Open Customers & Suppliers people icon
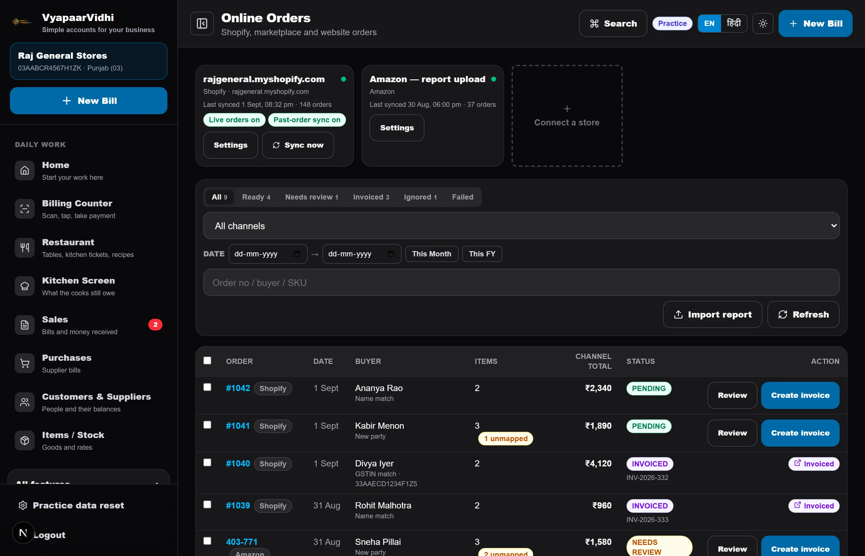Viewport: 865px width, 556px height. [x=24, y=402]
